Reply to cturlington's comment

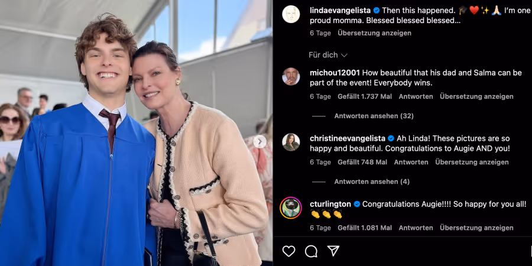[x=416, y=228]
